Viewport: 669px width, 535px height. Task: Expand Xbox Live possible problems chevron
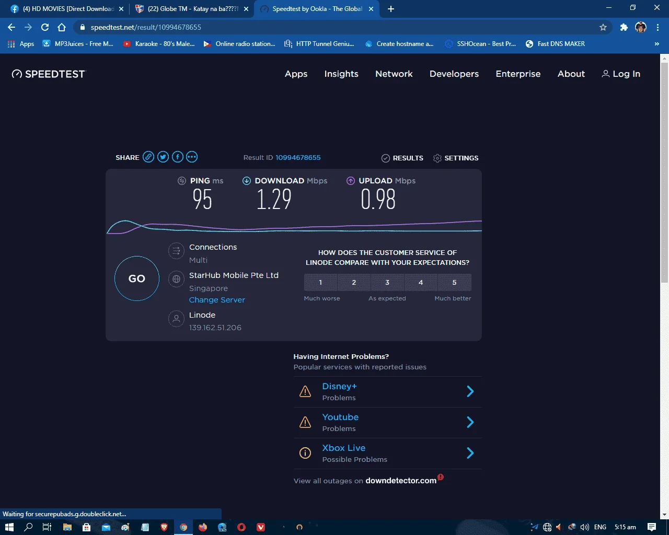click(x=470, y=453)
